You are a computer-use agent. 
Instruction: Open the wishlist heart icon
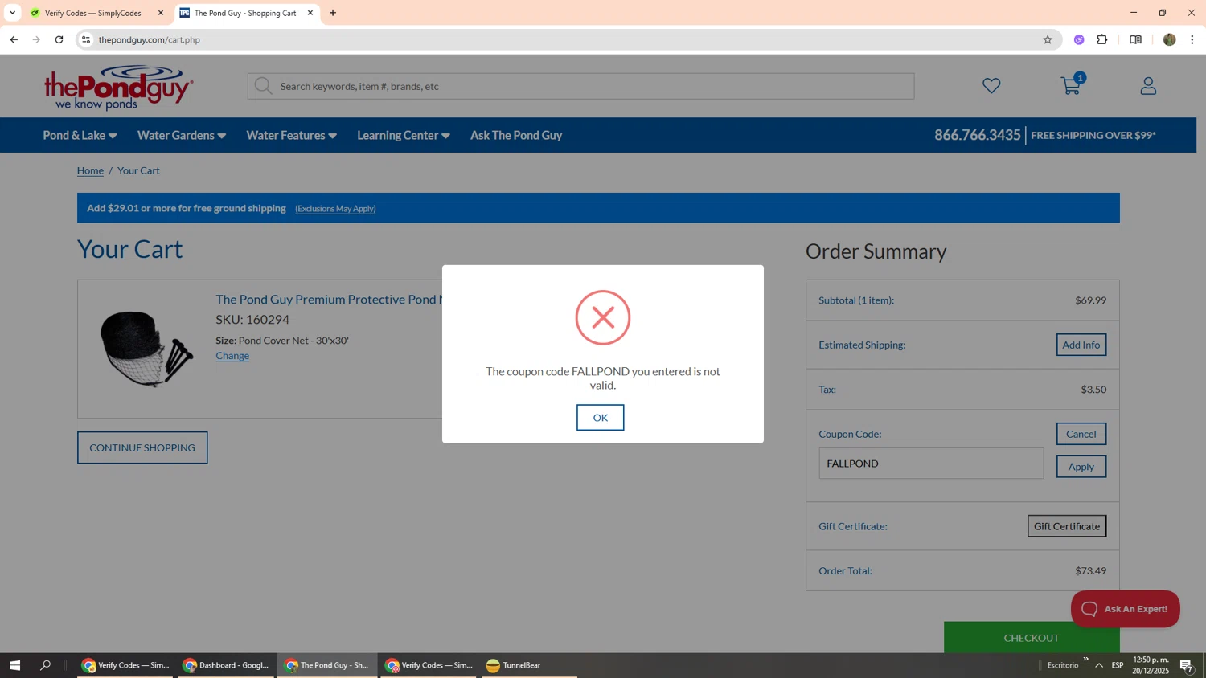pyautogui.click(x=991, y=85)
